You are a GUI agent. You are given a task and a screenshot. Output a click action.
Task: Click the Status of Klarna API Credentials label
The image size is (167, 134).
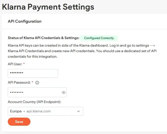pos(44,38)
